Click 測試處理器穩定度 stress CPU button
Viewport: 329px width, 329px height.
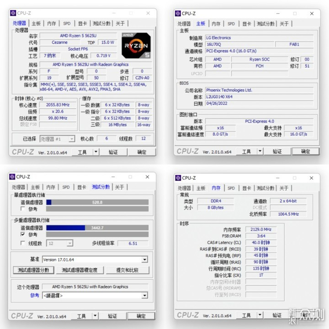tap(80, 270)
